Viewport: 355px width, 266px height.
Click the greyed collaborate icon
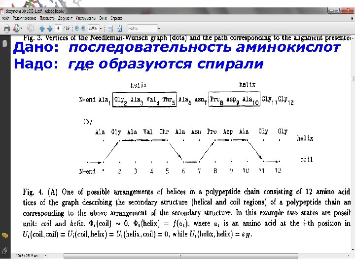[30, 28]
